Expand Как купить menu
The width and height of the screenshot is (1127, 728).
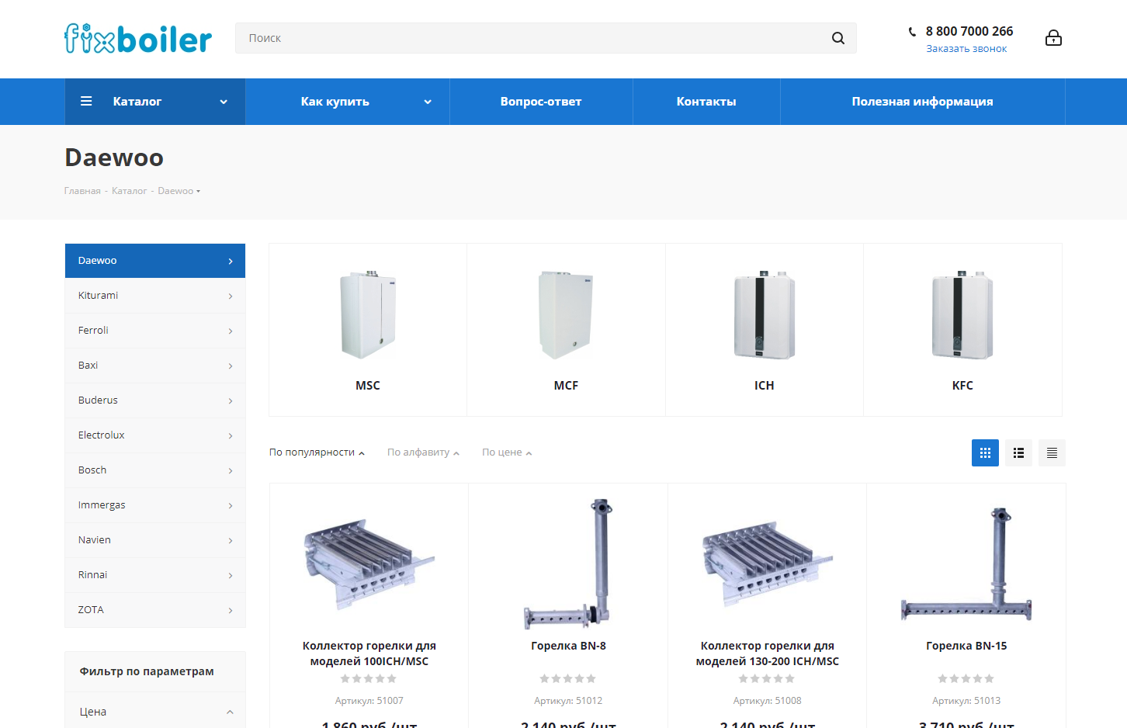coord(348,102)
